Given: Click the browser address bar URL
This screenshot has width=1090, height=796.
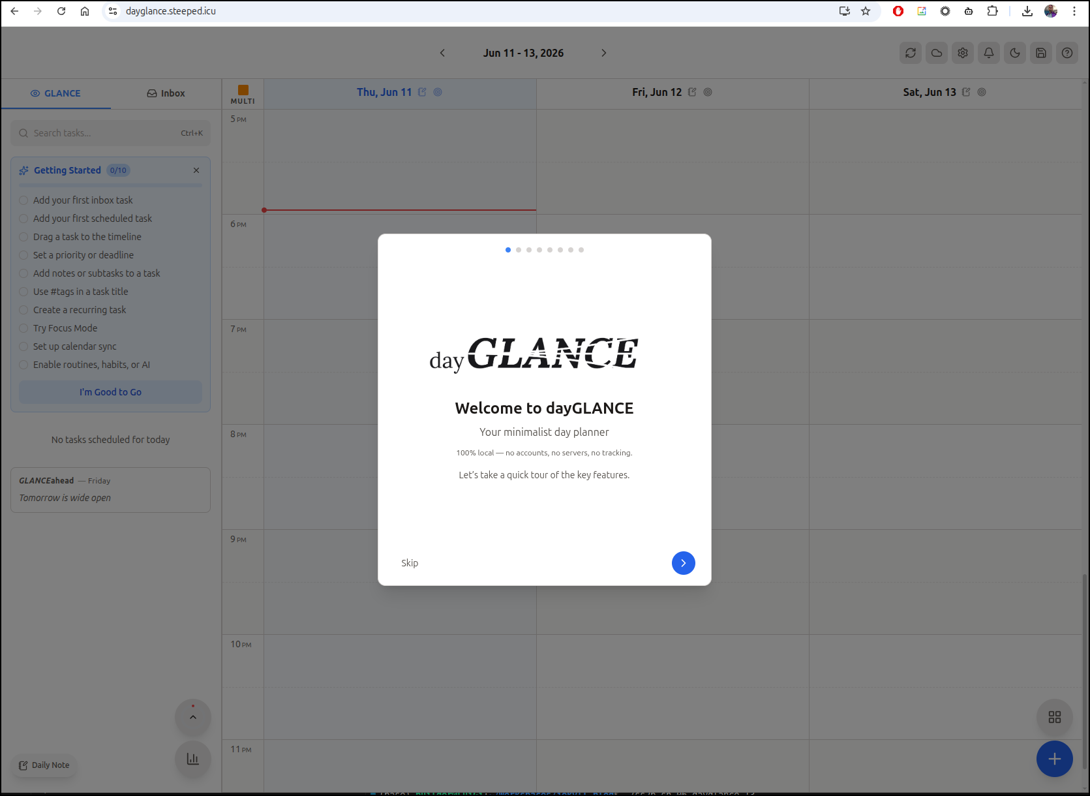Looking at the screenshot, I should [171, 11].
